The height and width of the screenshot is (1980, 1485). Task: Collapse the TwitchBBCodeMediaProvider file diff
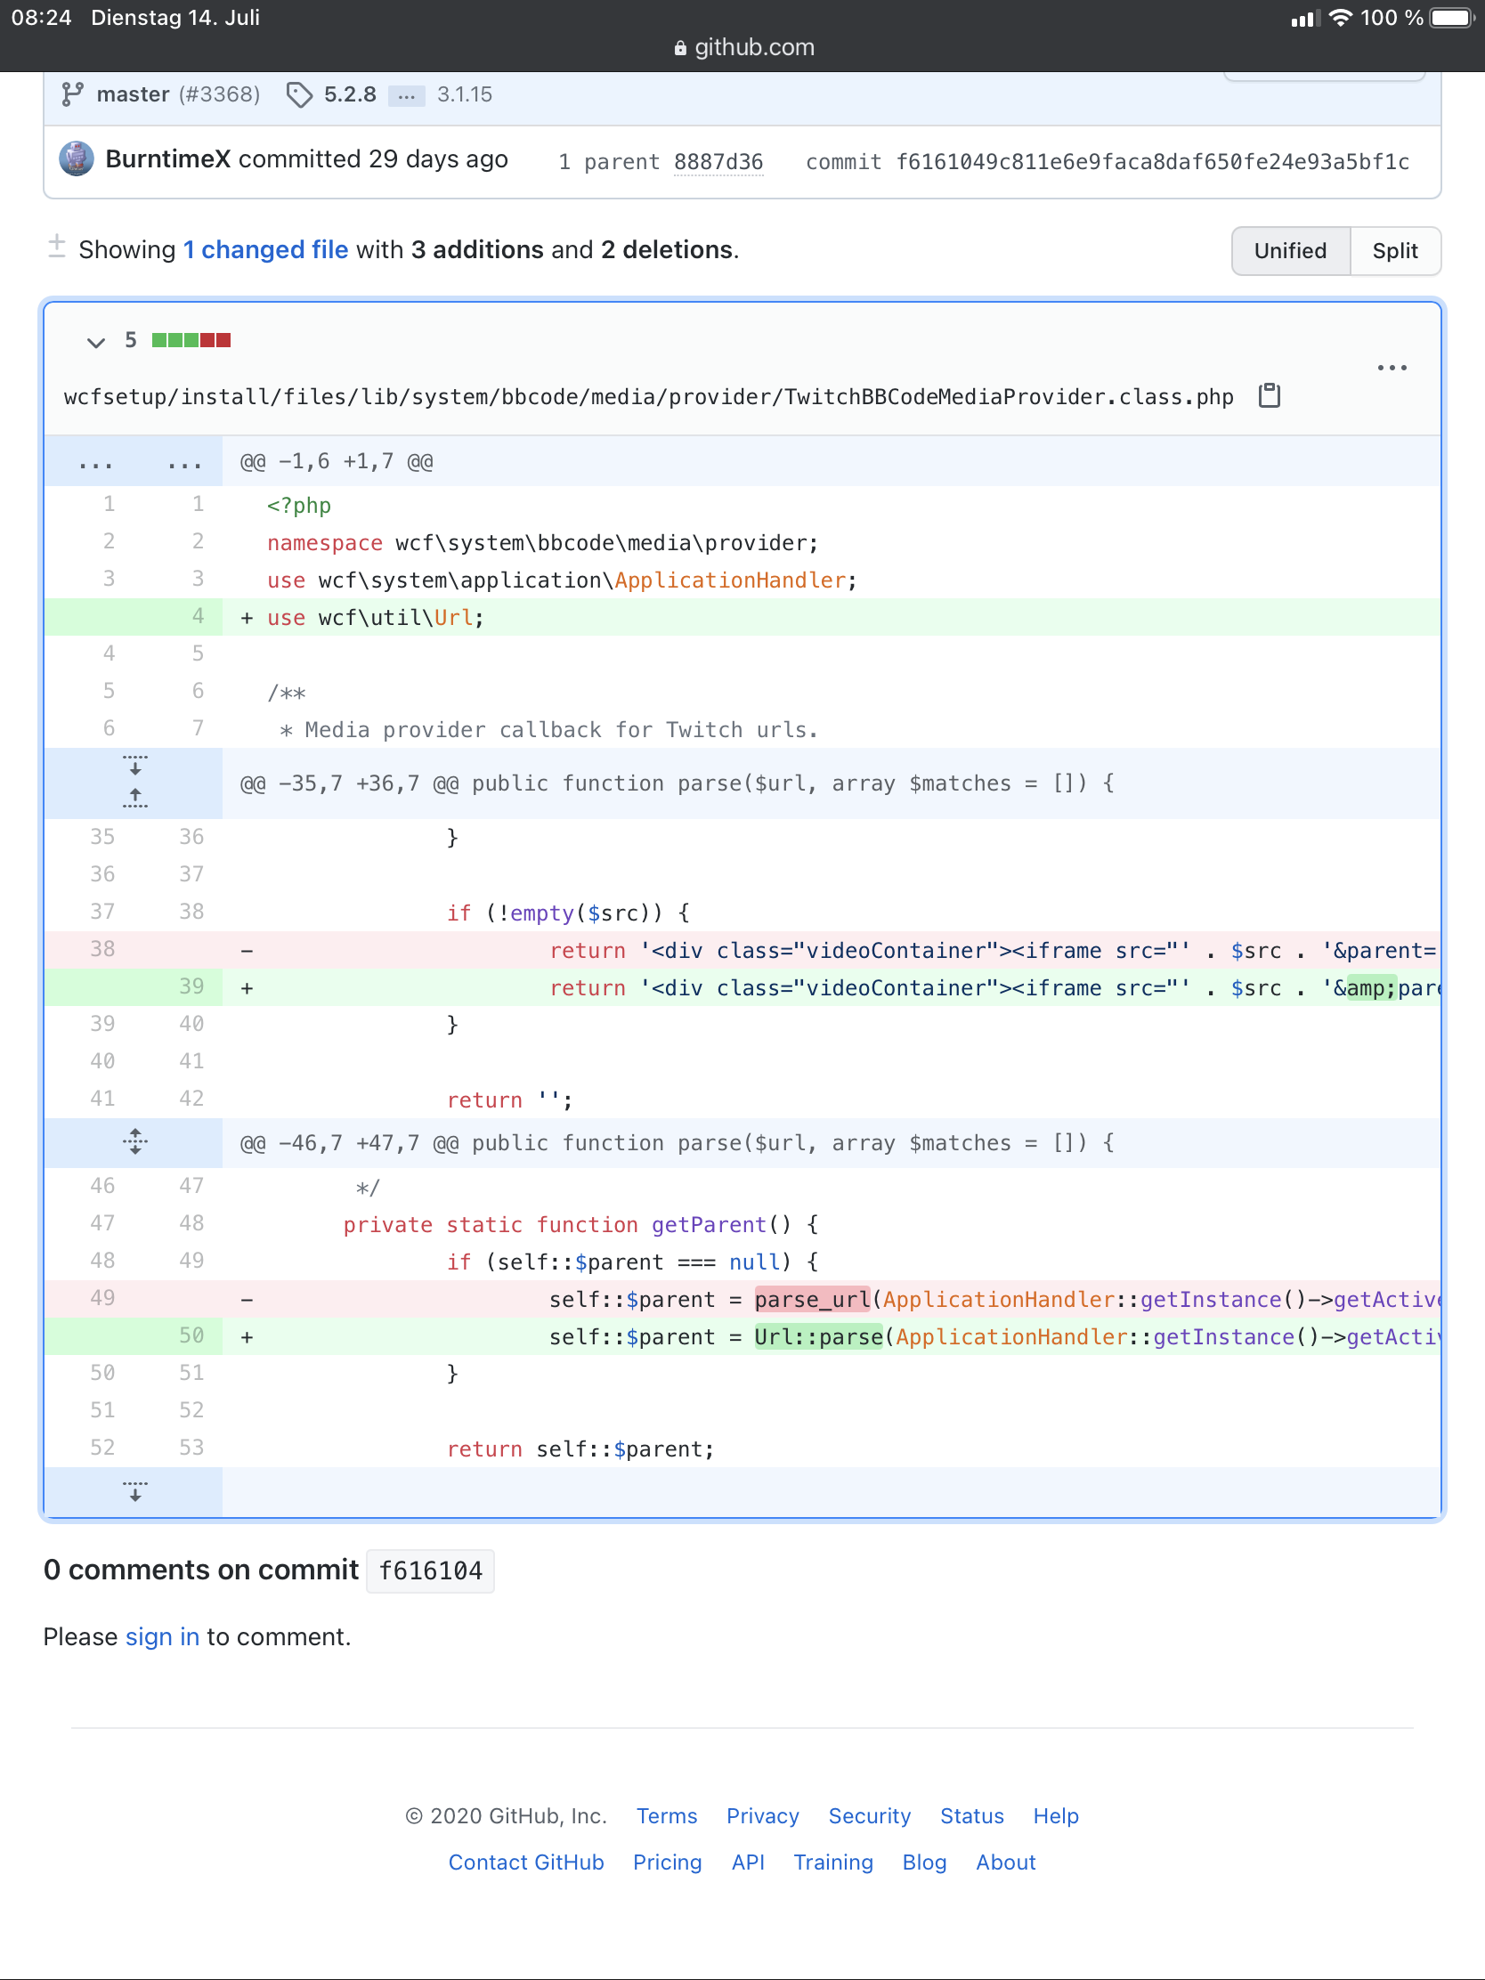coord(96,341)
